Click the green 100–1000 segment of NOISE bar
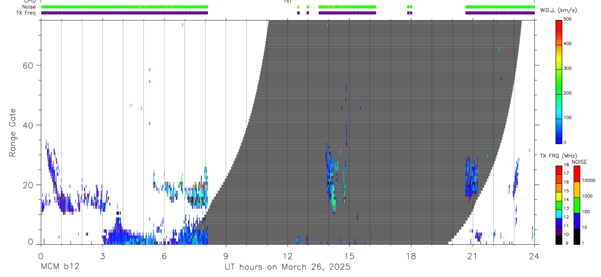Image resolution: width=601 pixels, height=277 pixels. coord(577,205)
